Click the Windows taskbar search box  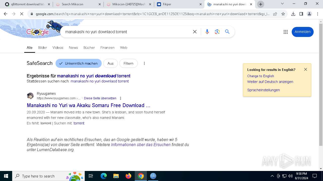point(48,176)
